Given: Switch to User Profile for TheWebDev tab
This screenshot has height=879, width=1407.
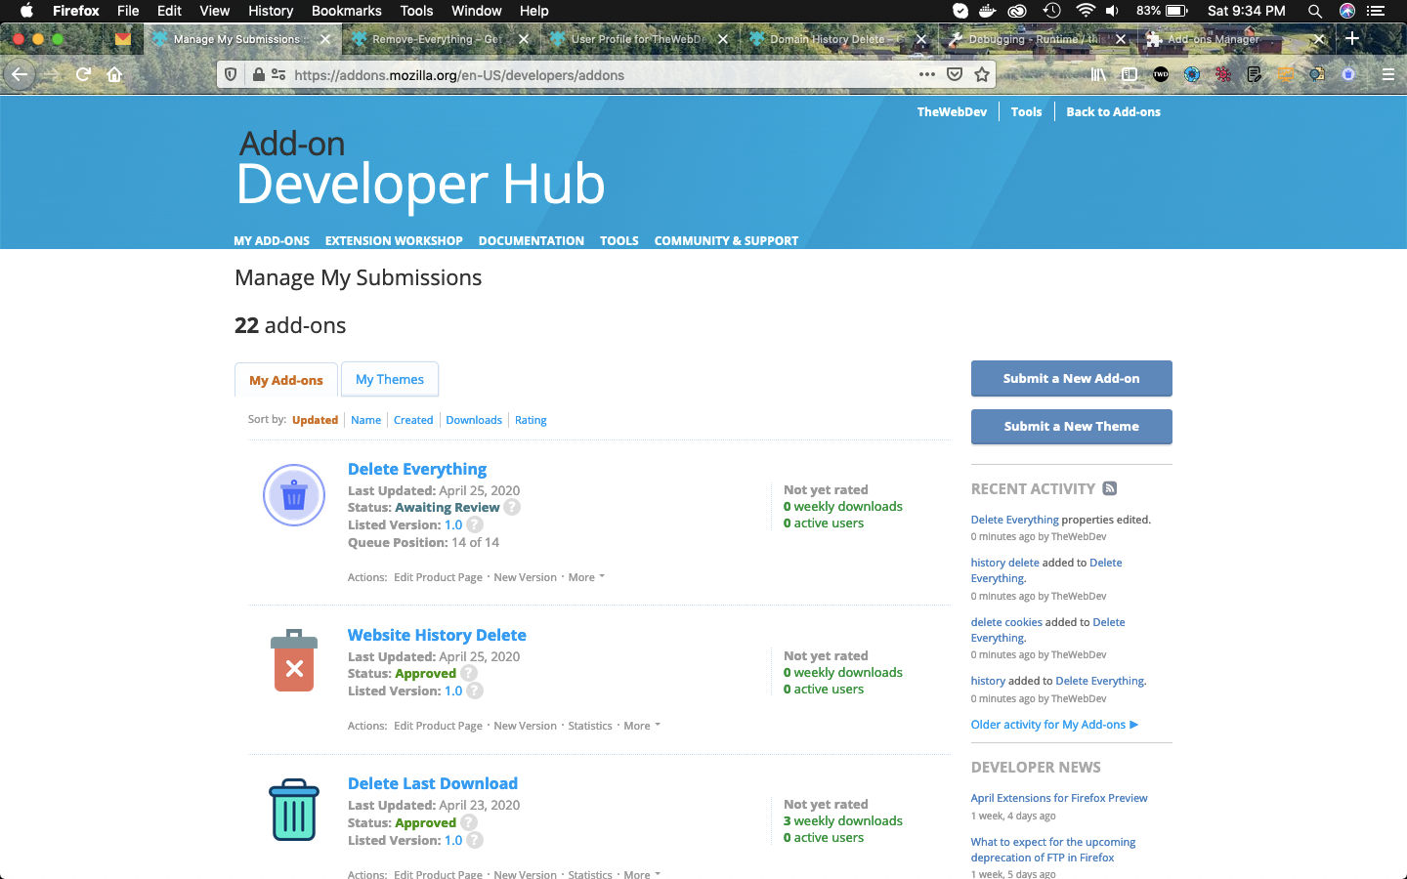Looking at the screenshot, I should 636,39.
